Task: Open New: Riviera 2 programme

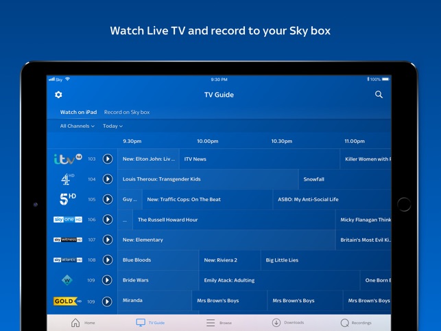Action: click(x=230, y=260)
